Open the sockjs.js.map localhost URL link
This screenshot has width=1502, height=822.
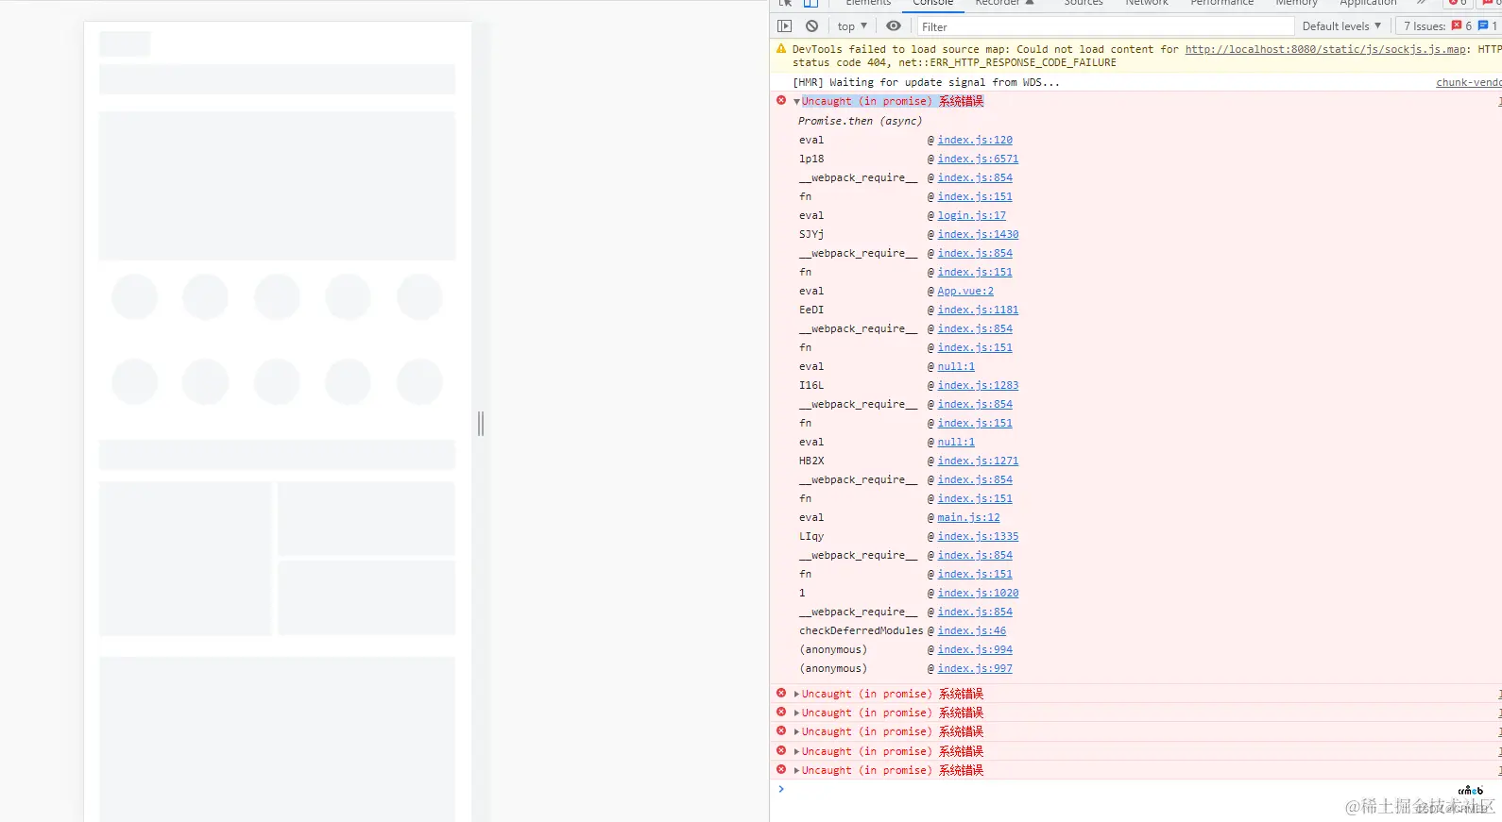(1325, 49)
